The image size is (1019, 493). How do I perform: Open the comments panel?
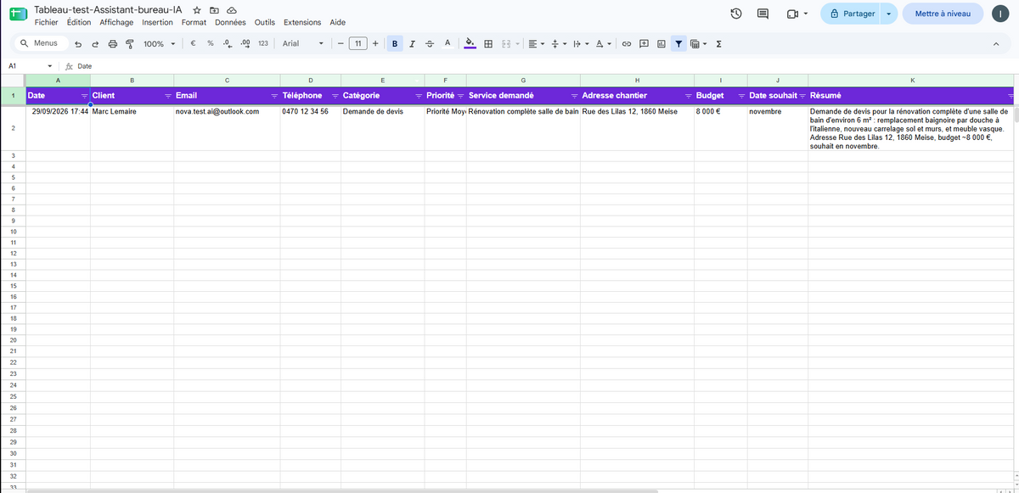tap(763, 14)
